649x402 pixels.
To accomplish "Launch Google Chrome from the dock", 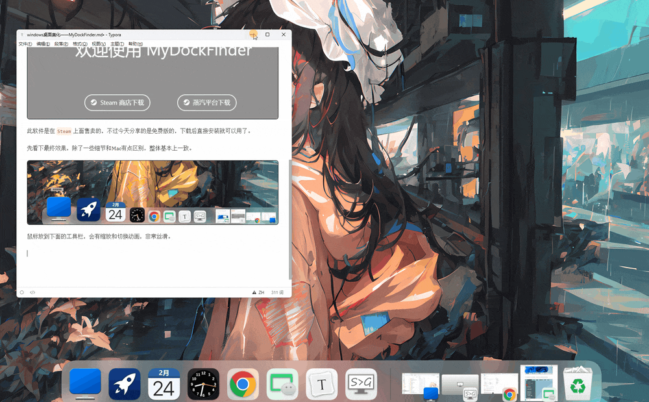I will 243,384.
